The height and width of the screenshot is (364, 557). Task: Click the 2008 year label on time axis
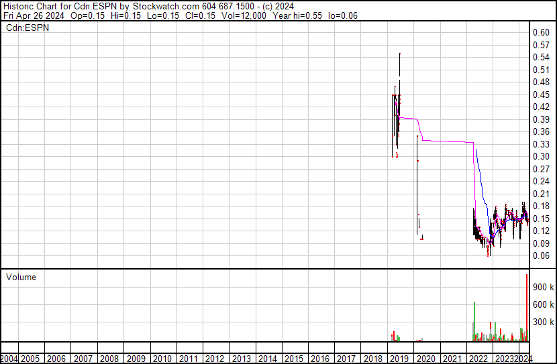pyautogui.click(x=109, y=359)
